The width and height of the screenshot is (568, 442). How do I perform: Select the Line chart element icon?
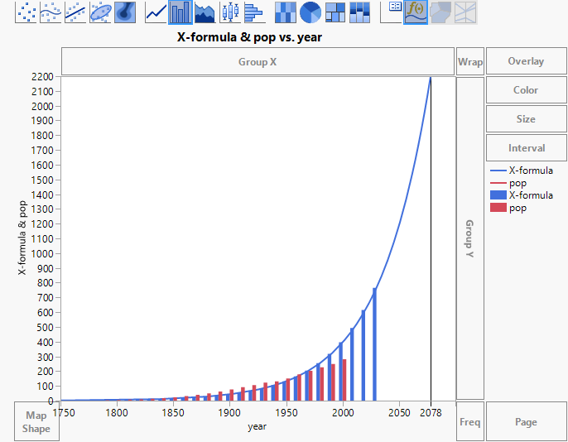click(x=156, y=11)
